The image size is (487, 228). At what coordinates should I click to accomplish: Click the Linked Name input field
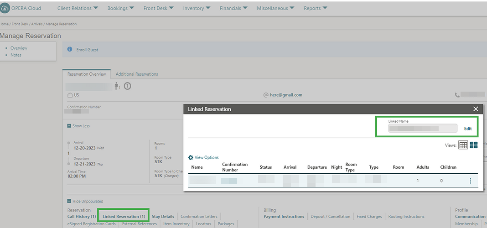click(423, 128)
